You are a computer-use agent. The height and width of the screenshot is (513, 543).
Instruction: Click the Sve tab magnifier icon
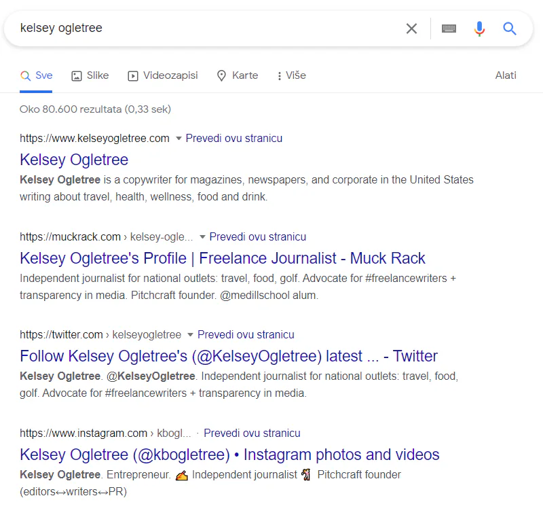tap(25, 76)
